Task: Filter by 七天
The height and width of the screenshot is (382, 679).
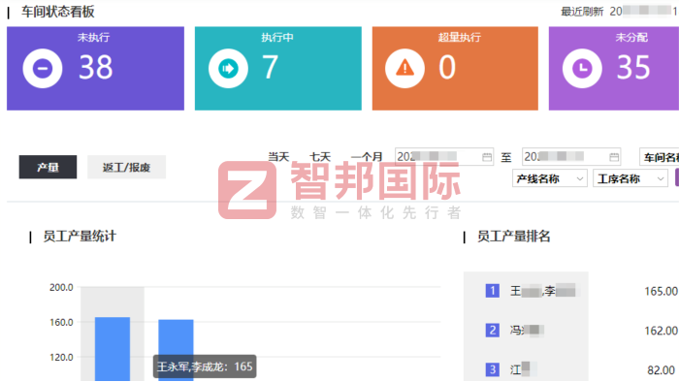Action: click(x=320, y=157)
